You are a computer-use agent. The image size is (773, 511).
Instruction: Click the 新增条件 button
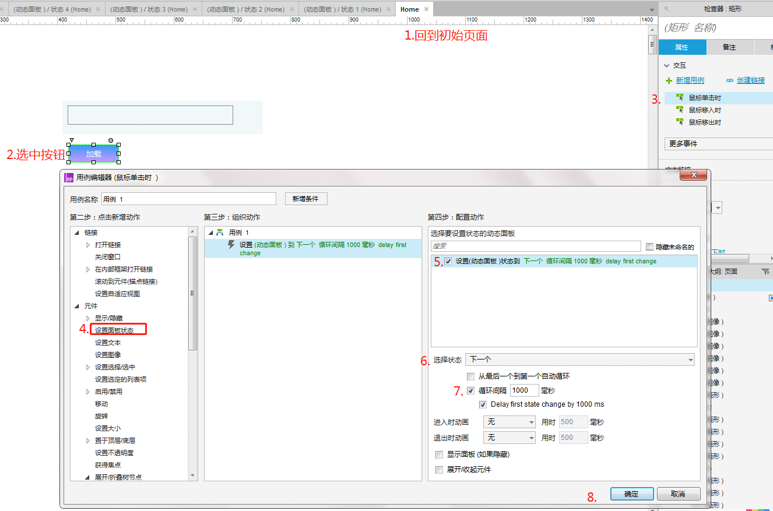(306, 199)
